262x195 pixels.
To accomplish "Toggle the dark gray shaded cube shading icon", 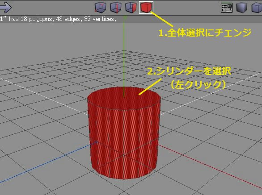I will [x=241, y=8].
